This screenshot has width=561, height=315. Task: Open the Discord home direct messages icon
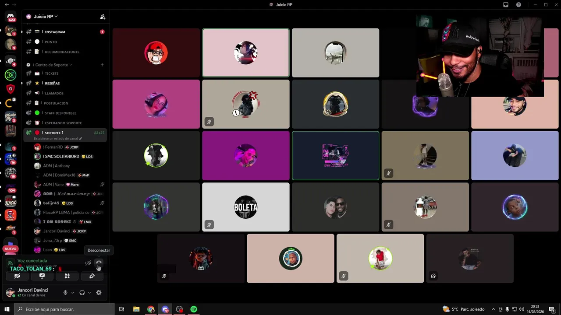coord(11,16)
